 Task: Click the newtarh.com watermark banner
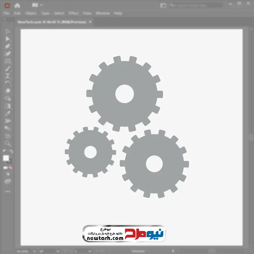[x=124, y=233]
